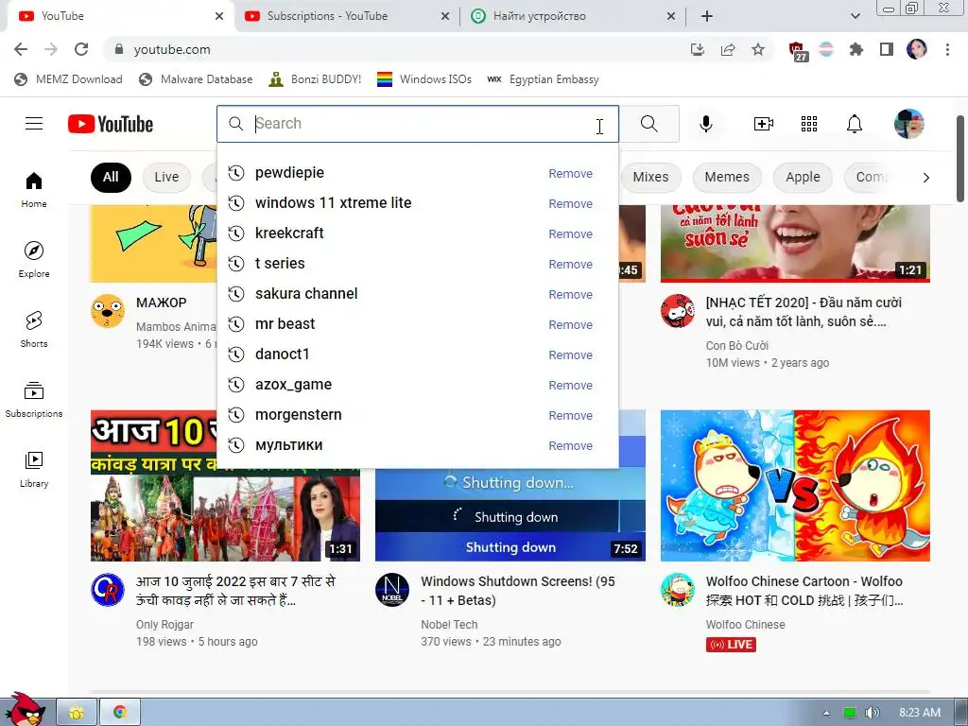Click the volume speaker tray icon
The image size is (968, 726).
(x=872, y=713)
